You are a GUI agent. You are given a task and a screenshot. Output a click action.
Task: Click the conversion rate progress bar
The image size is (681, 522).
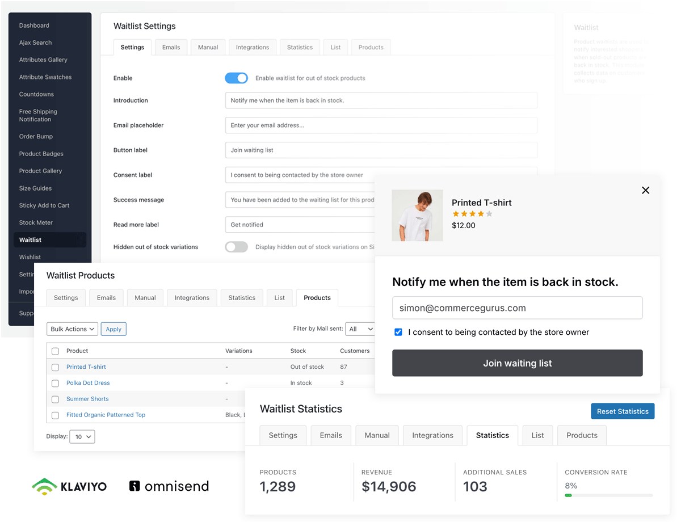(x=608, y=495)
